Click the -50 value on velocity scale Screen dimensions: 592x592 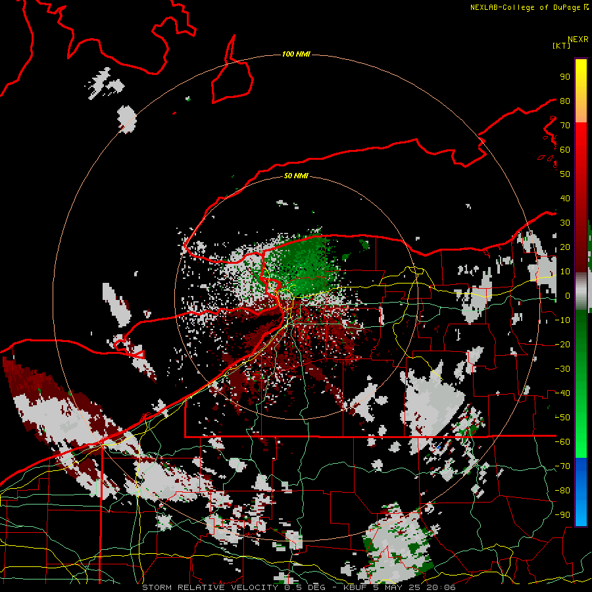pos(563,417)
